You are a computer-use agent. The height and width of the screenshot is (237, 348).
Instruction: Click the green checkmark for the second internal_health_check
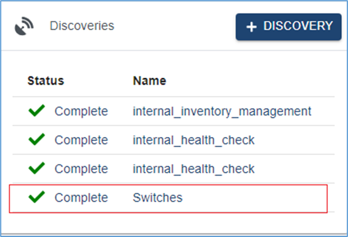pyautogui.click(x=36, y=168)
